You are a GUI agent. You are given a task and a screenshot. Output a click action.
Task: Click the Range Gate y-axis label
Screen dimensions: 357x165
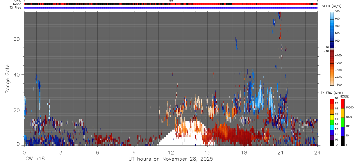click(8, 79)
